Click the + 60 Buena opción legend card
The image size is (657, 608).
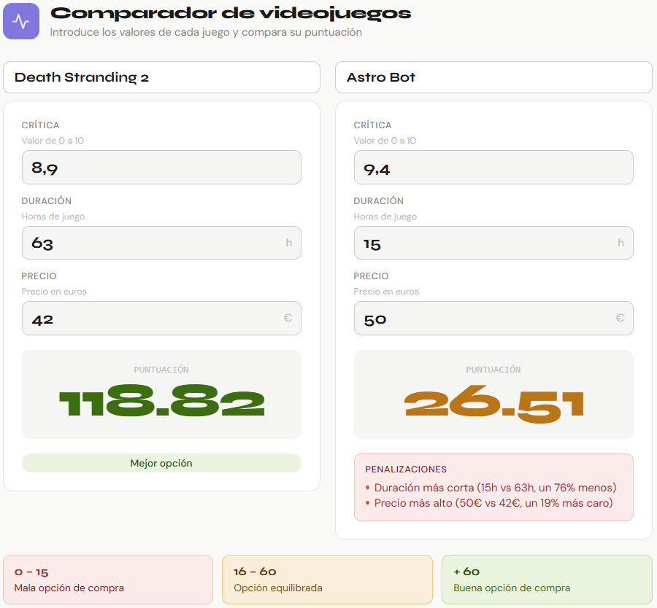coord(547,580)
